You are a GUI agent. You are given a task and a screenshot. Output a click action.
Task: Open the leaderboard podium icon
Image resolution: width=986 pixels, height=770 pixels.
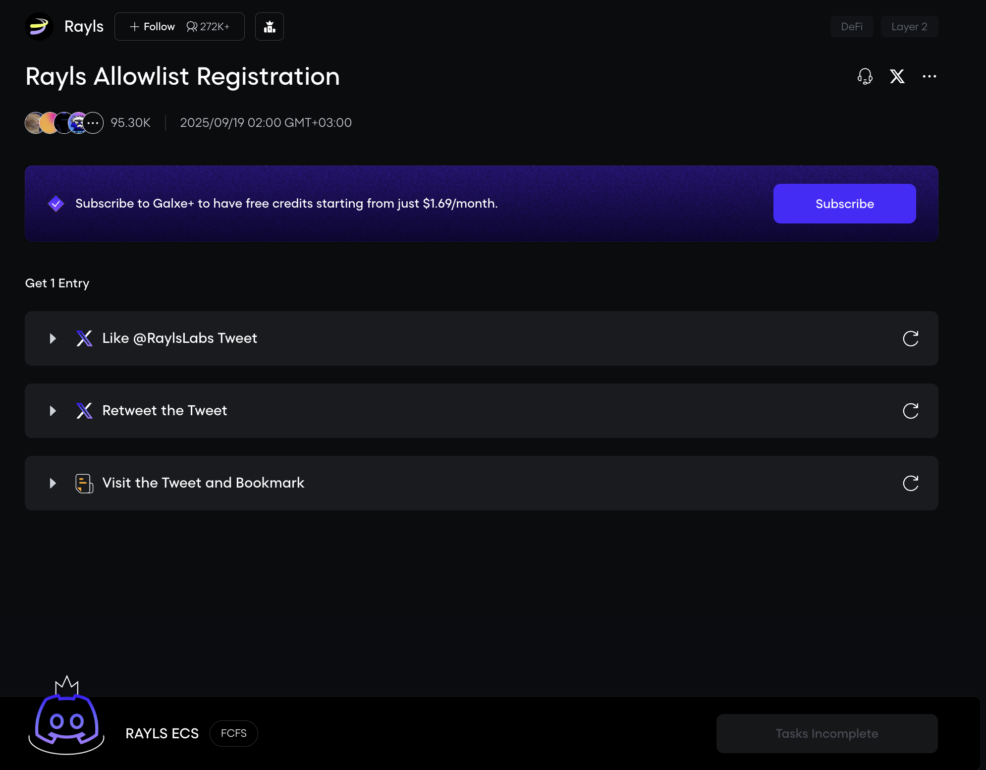click(270, 27)
